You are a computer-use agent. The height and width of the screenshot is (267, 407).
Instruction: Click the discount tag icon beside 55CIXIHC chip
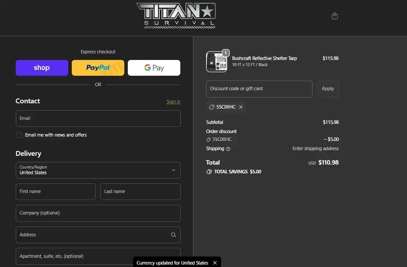[211, 107]
